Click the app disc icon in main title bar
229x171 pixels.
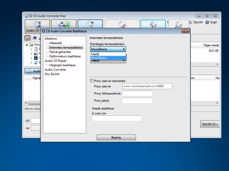pyautogui.click(x=26, y=16)
